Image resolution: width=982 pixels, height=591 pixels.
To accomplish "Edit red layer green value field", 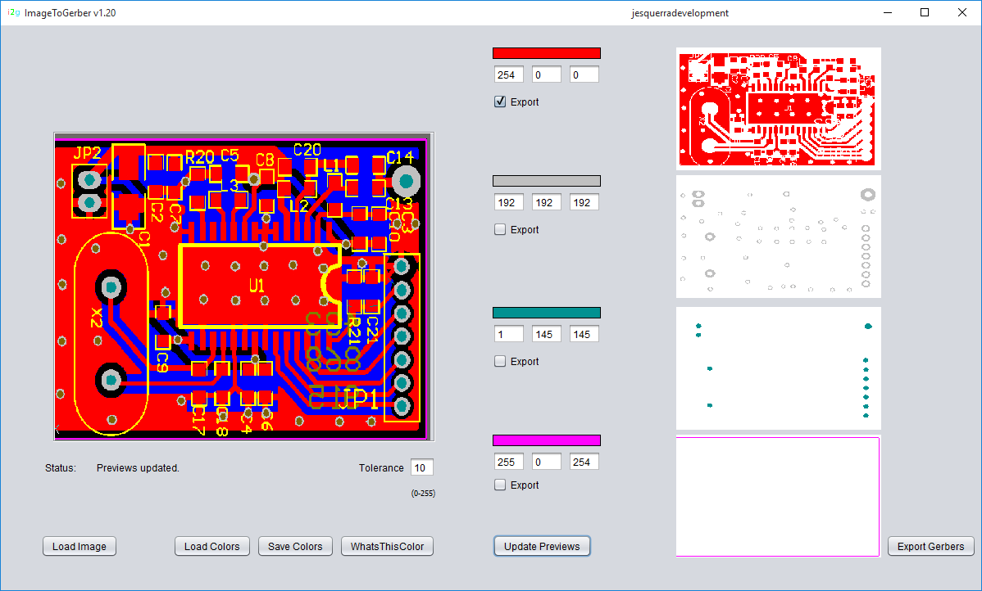I will 547,75.
